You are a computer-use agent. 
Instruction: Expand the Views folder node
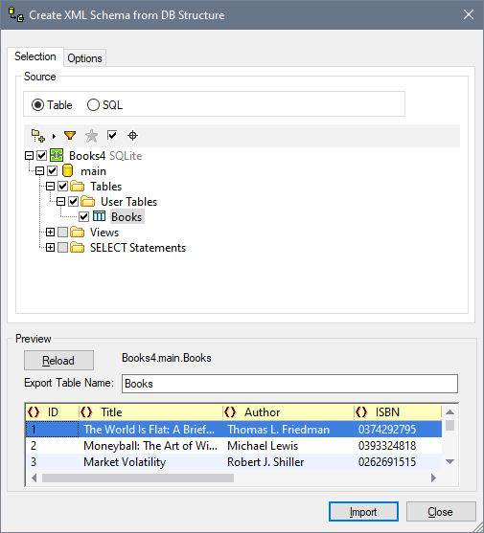click(x=50, y=233)
